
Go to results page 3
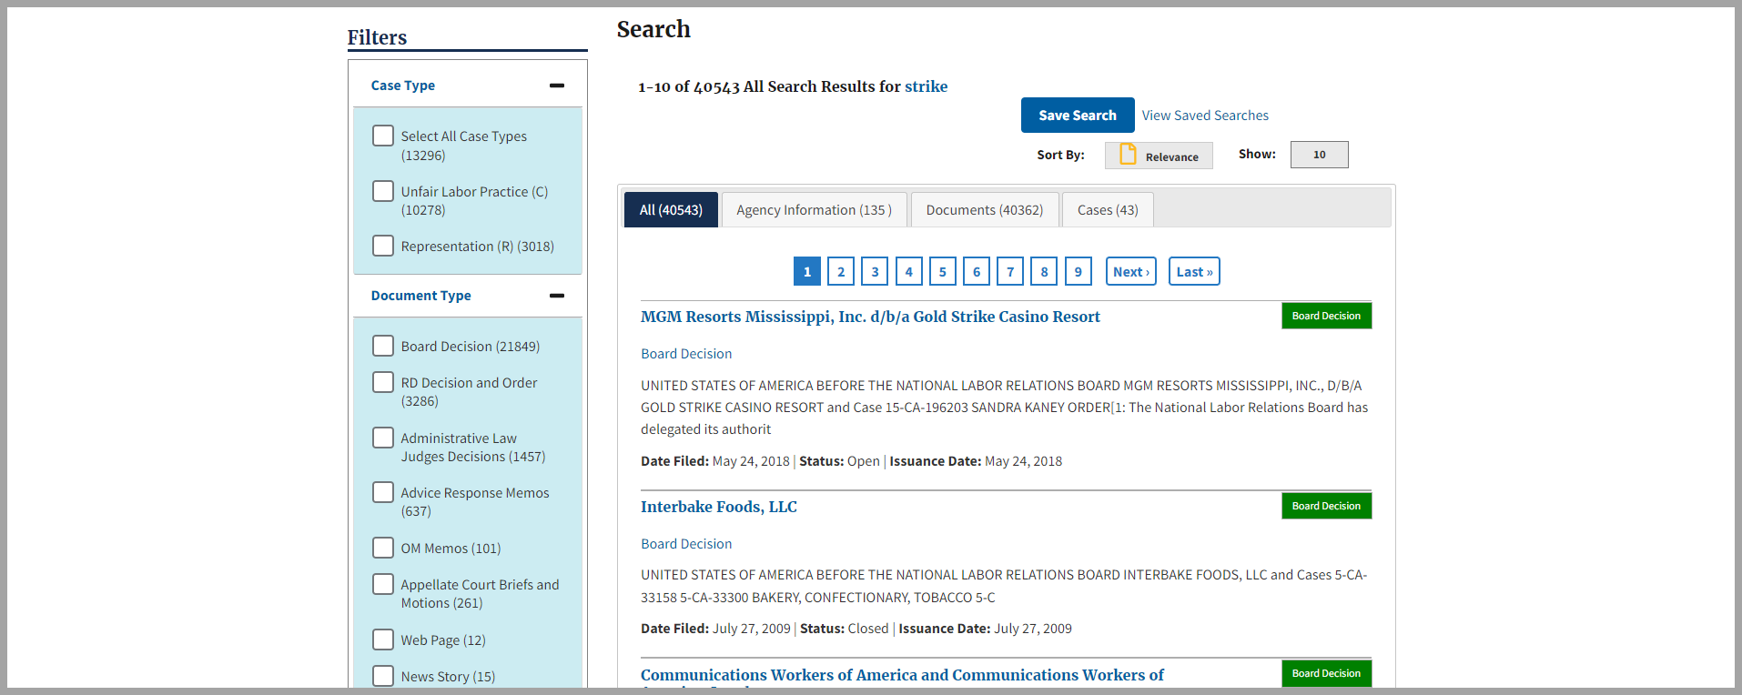click(x=875, y=271)
